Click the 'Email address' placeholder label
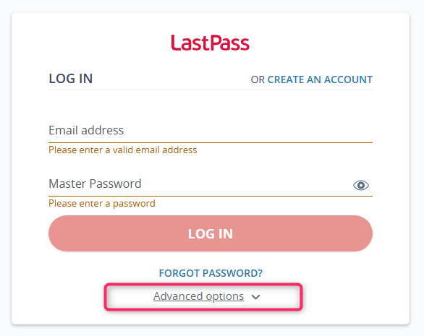Image resolution: width=424 pixels, height=336 pixels. click(86, 130)
